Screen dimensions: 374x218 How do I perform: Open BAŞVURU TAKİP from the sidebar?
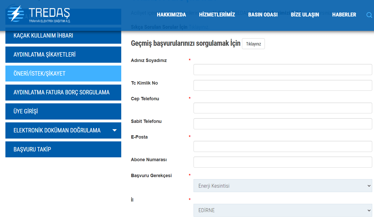(63, 149)
